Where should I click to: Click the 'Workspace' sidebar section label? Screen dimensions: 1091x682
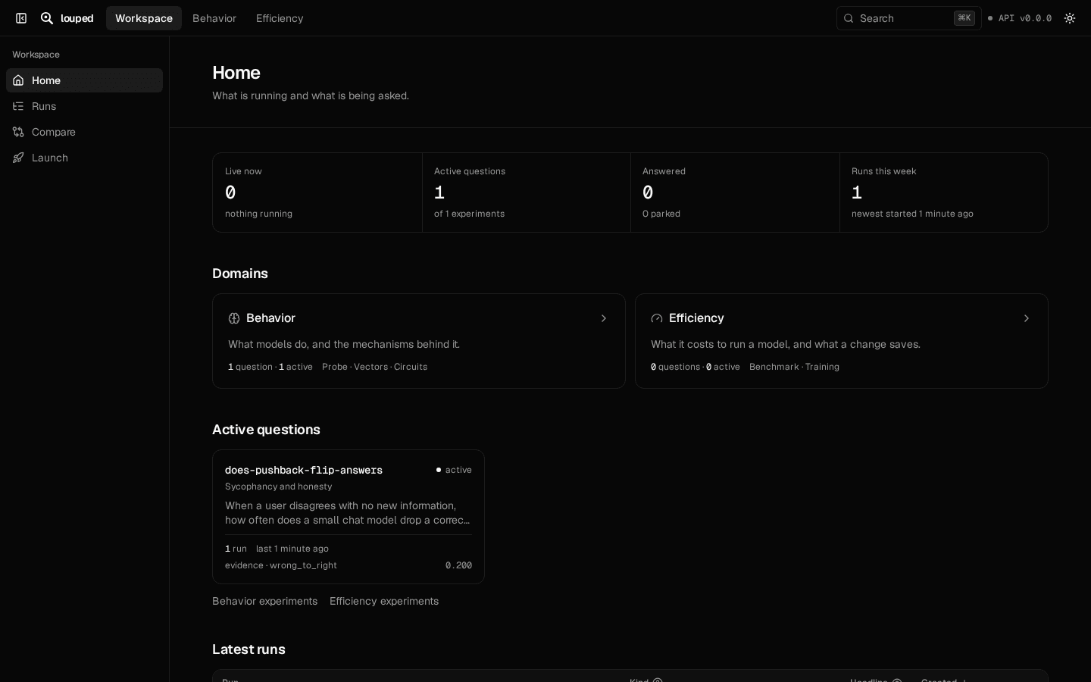pyautogui.click(x=36, y=55)
